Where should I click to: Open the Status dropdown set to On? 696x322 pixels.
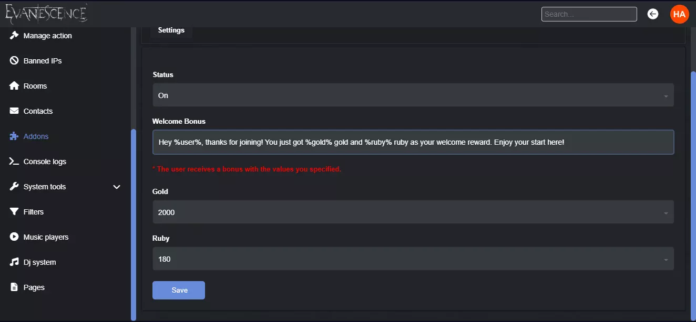[x=413, y=95]
